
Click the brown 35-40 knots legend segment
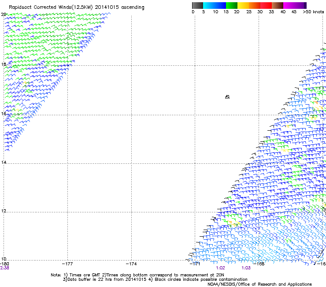point(278,5)
